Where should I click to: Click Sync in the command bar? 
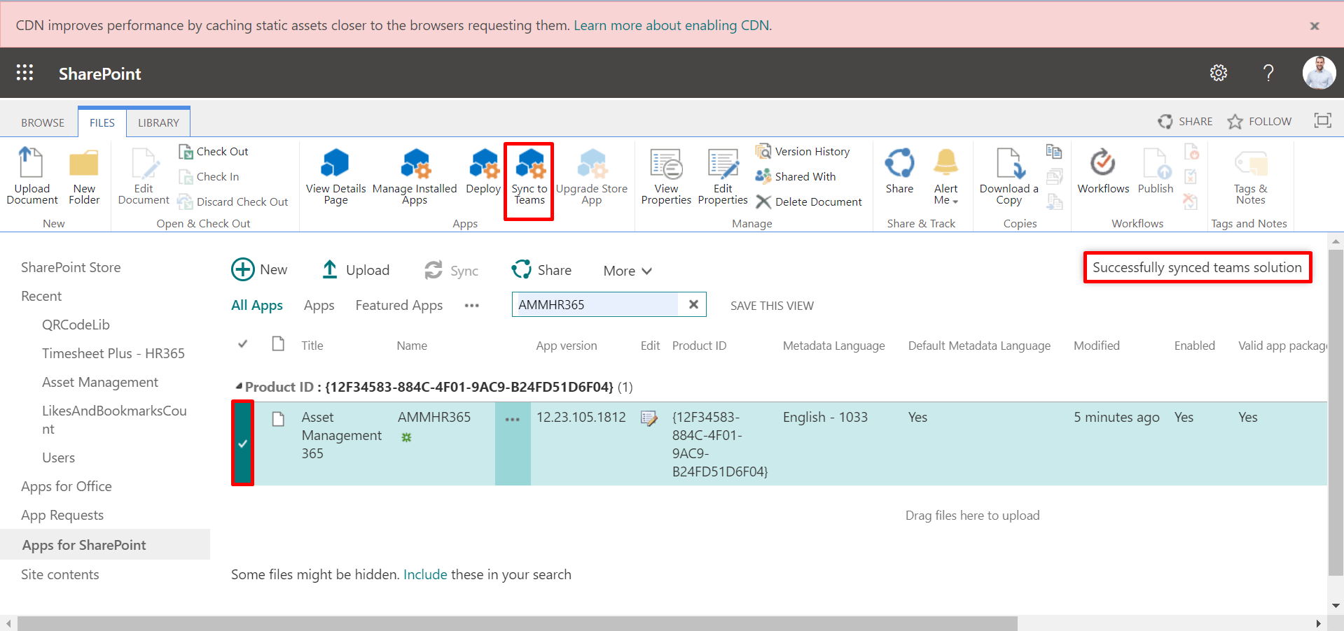(x=451, y=270)
